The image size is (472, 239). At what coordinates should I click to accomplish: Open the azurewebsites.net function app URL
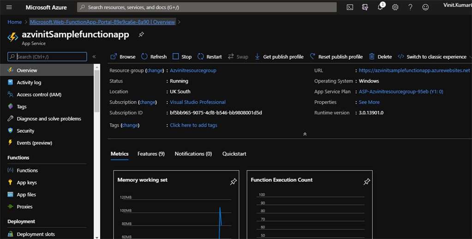tap(414, 71)
